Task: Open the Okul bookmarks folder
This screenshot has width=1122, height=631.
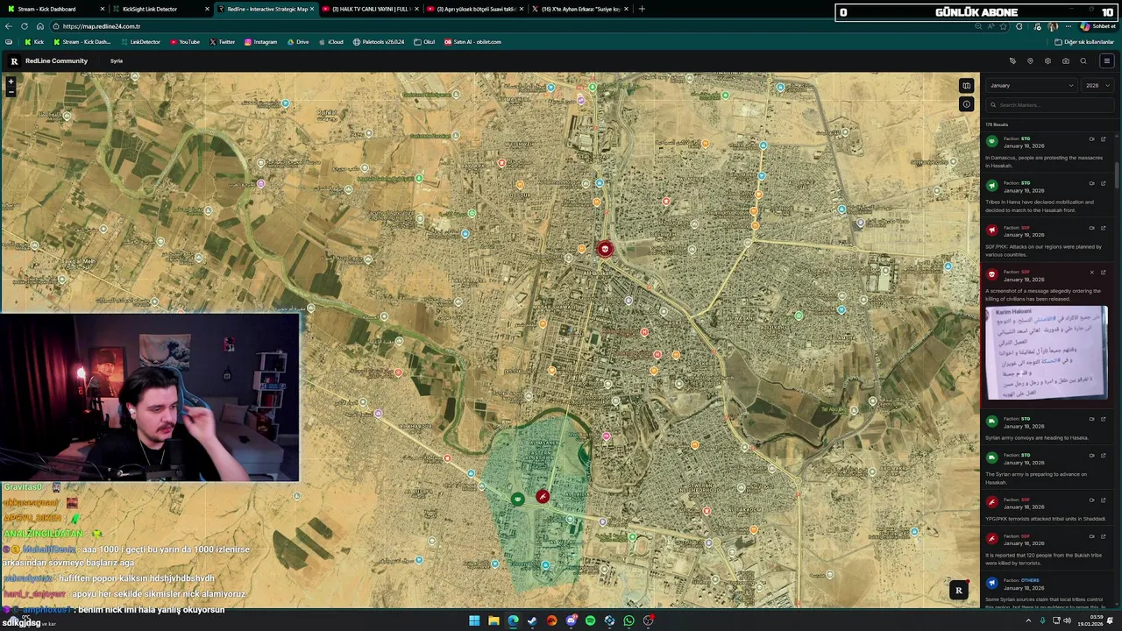Action: click(x=424, y=42)
